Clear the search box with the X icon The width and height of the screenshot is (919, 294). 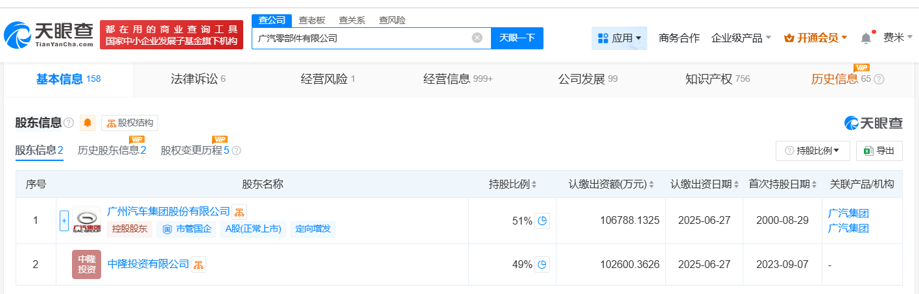(477, 38)
